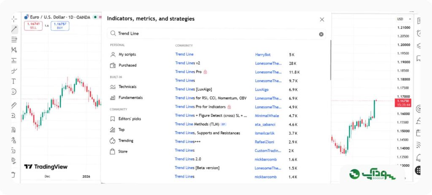Open the Purchased section
432x195 pixels.
[x=123, y=65]
